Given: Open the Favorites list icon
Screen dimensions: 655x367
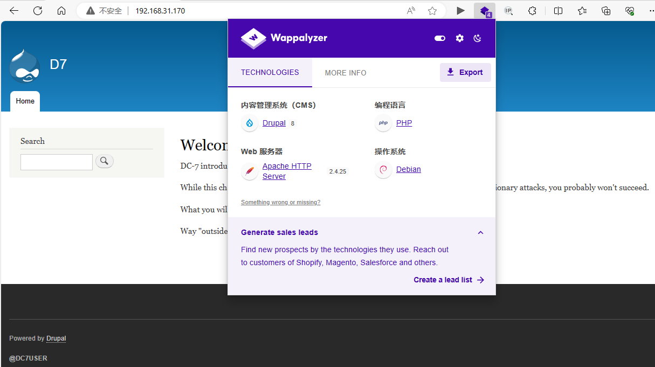Looking at the screenshot, I should (x=582, y=11).
